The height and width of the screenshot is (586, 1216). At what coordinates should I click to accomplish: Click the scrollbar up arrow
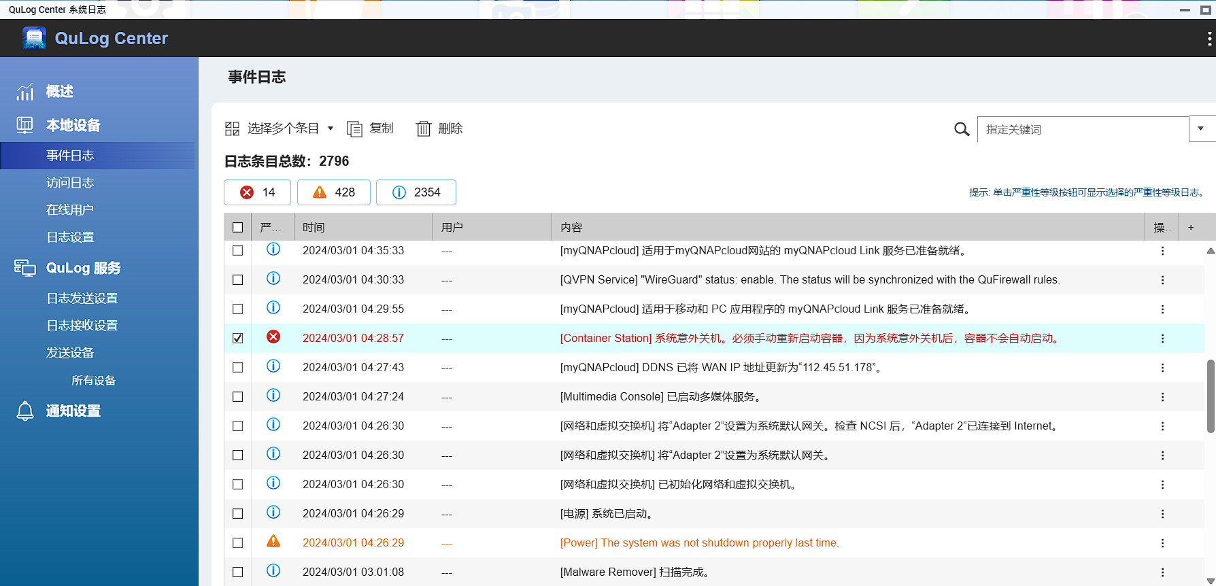point(1211,251)
